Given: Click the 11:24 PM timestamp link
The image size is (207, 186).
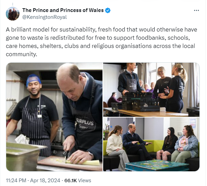Looking at the screenshot, I should point(16,181).
